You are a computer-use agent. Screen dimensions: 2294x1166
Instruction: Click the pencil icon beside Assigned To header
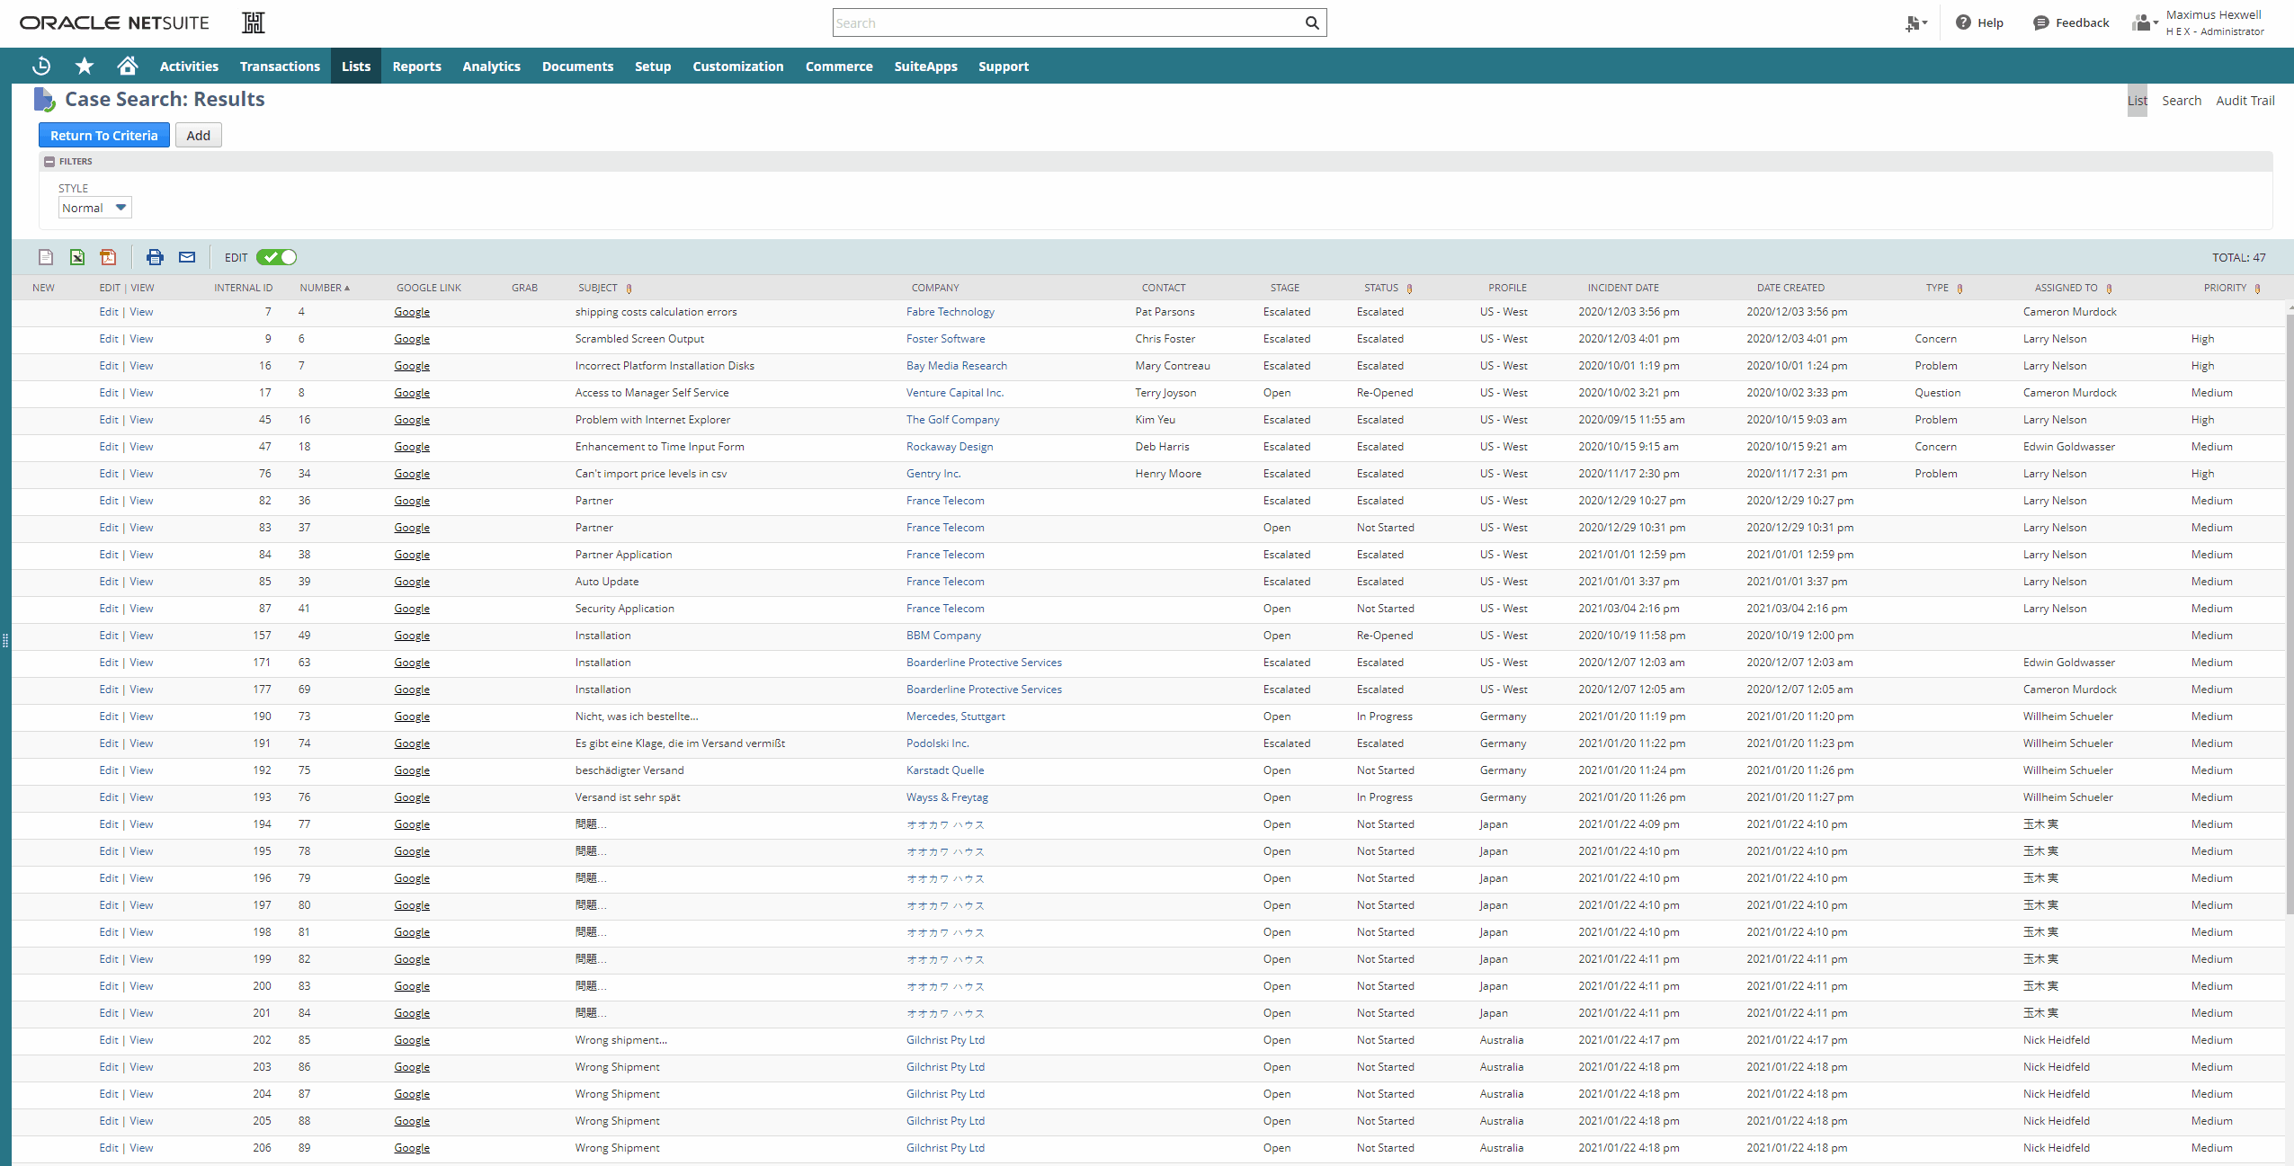(2109, 289)
